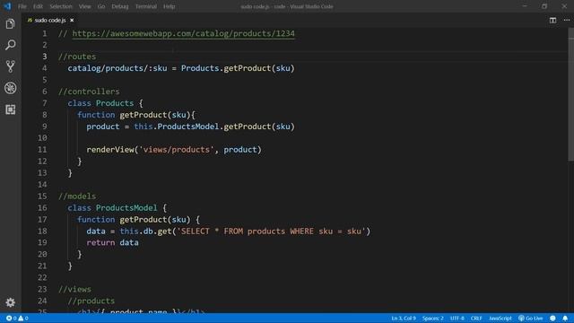Click 'product = this.ProductsModel.getProduct(sku)' line

tap(190, 127)
